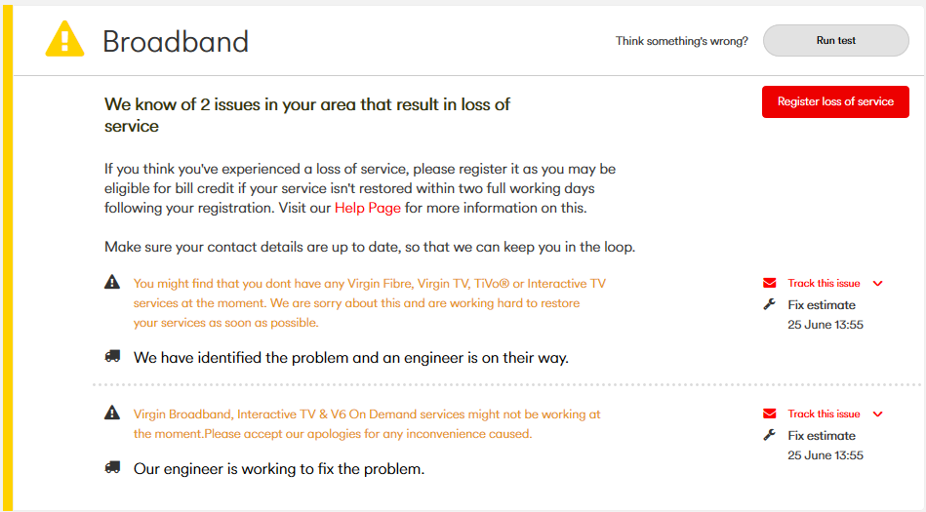Click the first Fix estimate 25 June date
926x512 pixels.
coord(825,325)
